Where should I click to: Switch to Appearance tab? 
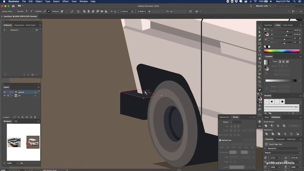[x=224, y=117]
